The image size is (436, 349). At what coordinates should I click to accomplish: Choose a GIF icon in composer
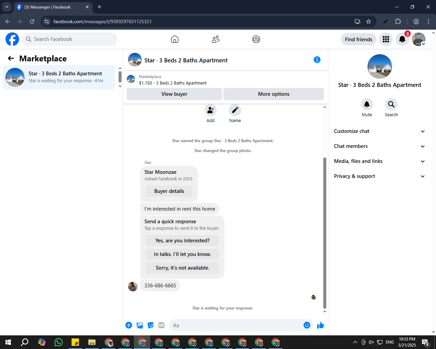(161, 325)
